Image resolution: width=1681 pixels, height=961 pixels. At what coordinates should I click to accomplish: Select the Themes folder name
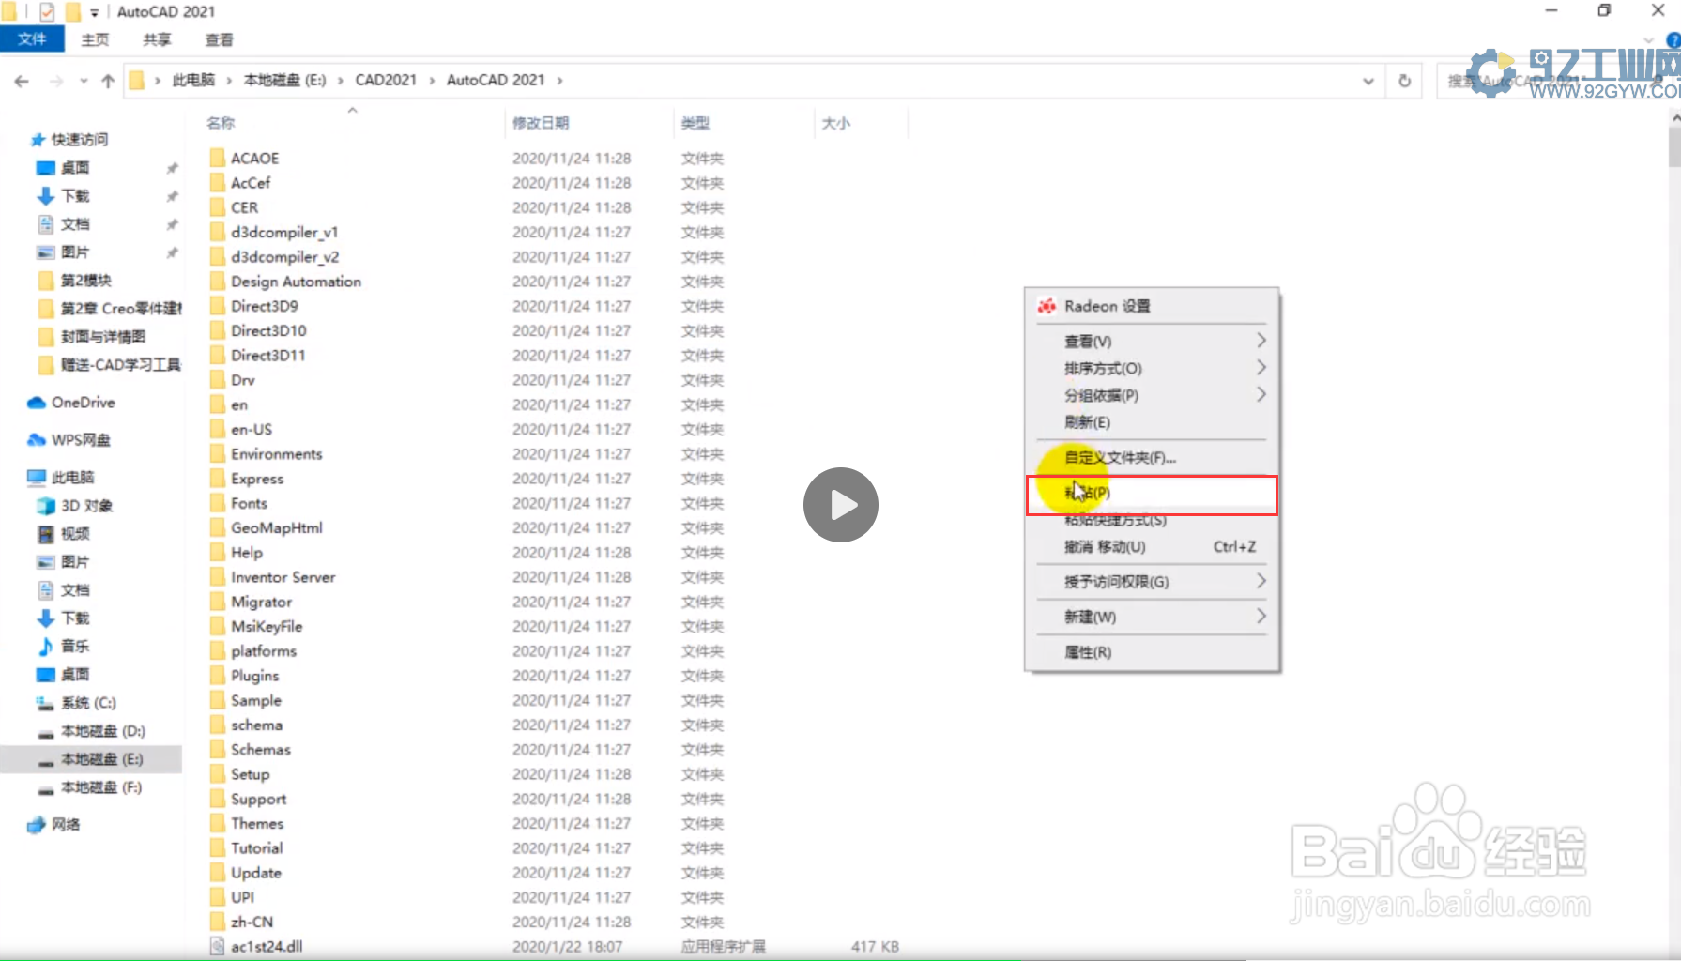(257, 823)
